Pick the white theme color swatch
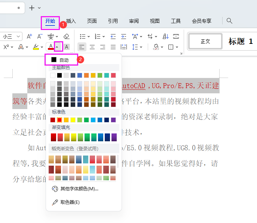 pyautogui.click(x=53, y=75)
